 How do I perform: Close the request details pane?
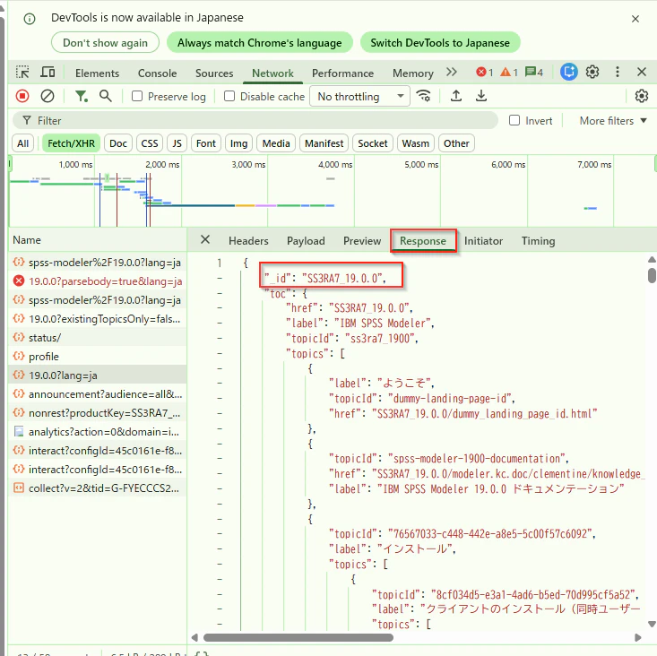(x=205, y=239)
